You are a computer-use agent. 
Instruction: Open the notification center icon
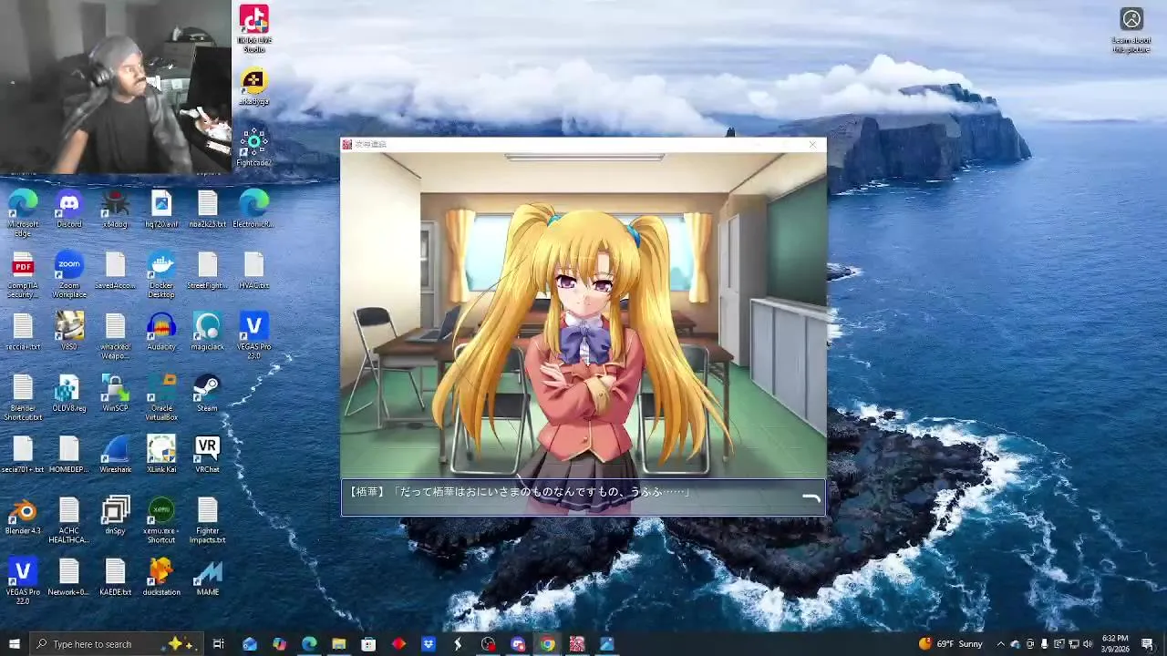coord(1147,644)
